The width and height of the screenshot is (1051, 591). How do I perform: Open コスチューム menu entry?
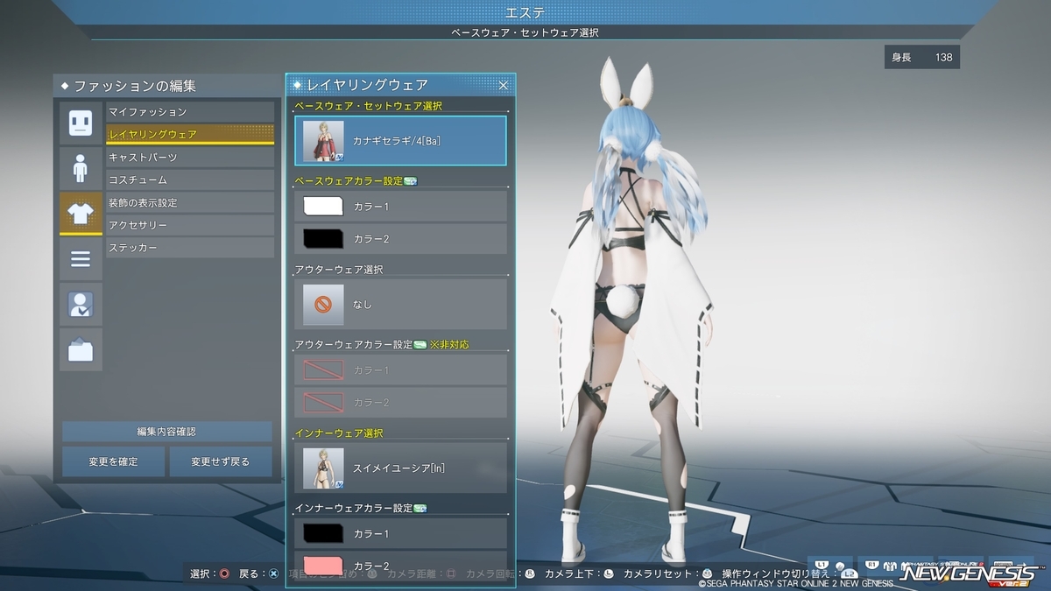click(190, 179)
